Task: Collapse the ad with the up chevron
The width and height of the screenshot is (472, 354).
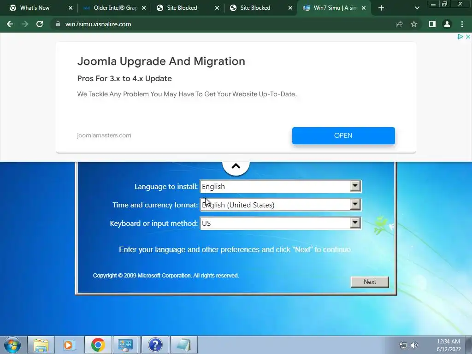Action: (236, 166)
